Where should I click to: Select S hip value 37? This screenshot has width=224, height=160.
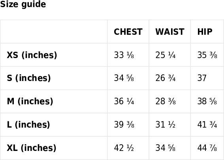tap(202, 78)
